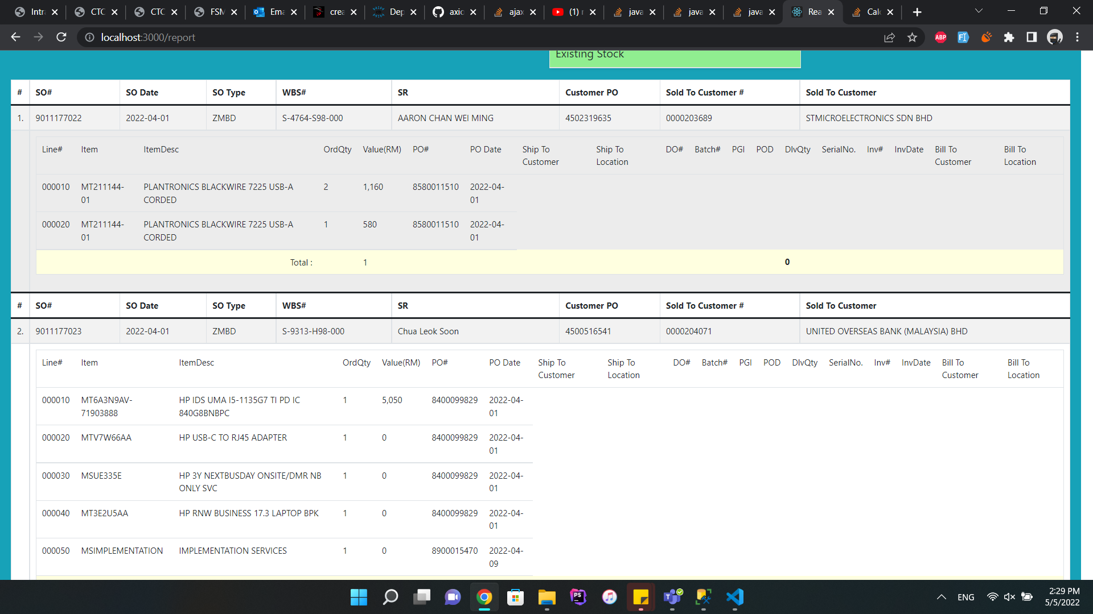Share this page icon in address bar

tap(889, 37)
